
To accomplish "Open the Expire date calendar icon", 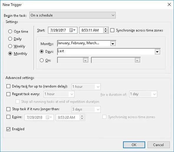I will pyautogui.click(x=49, y=117).
